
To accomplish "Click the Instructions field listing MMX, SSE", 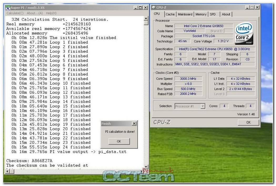I will pyautogui.click(x=215, y=64).
